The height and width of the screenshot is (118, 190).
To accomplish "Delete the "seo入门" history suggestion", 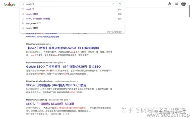I will (120, 9).
